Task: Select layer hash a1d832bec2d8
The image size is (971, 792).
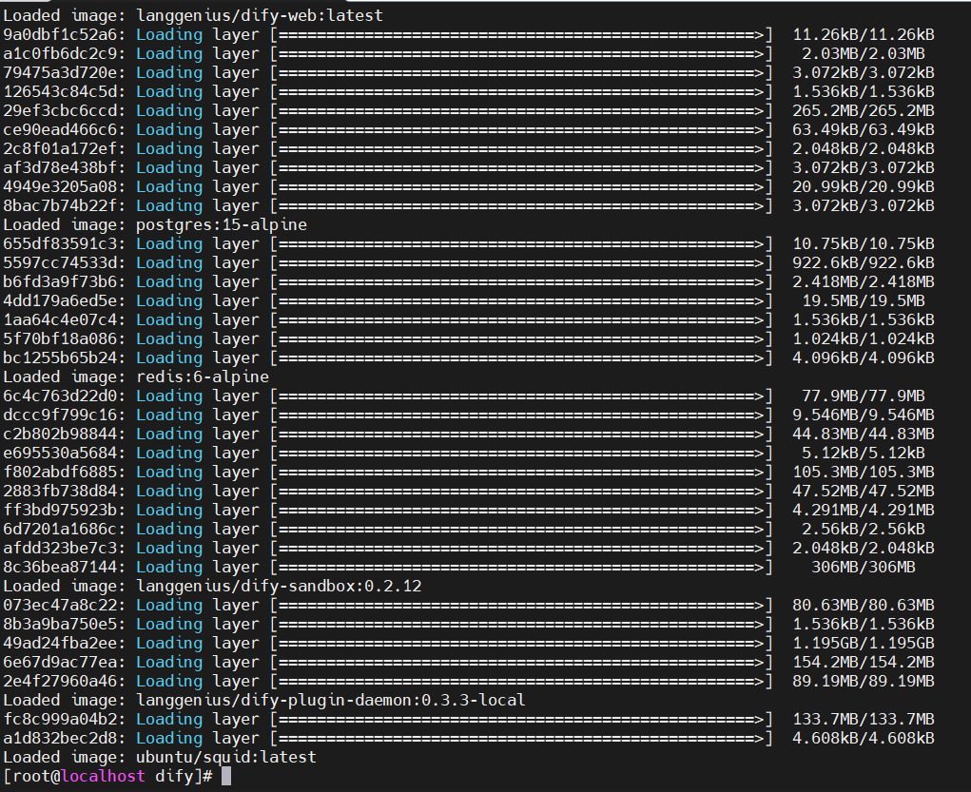Action: point(60,738)
